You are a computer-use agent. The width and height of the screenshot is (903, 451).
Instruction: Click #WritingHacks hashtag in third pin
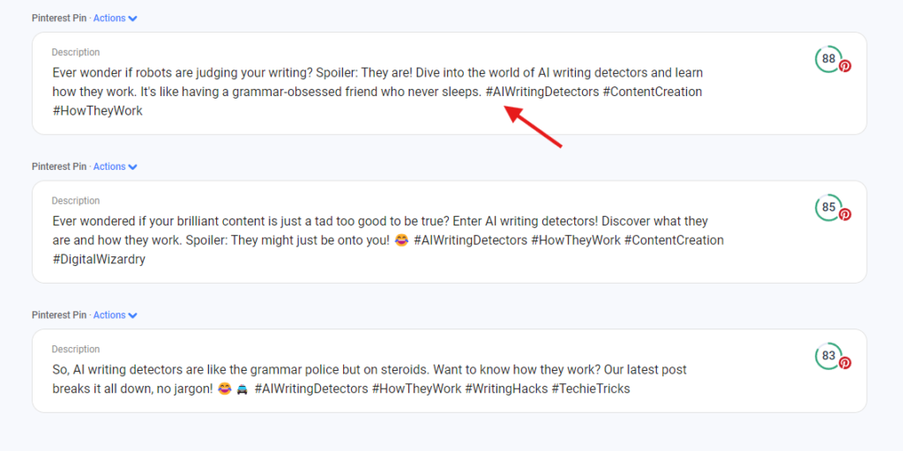(506, 388)
